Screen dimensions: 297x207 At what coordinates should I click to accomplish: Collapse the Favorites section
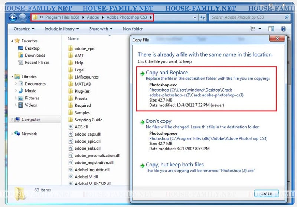12,41
